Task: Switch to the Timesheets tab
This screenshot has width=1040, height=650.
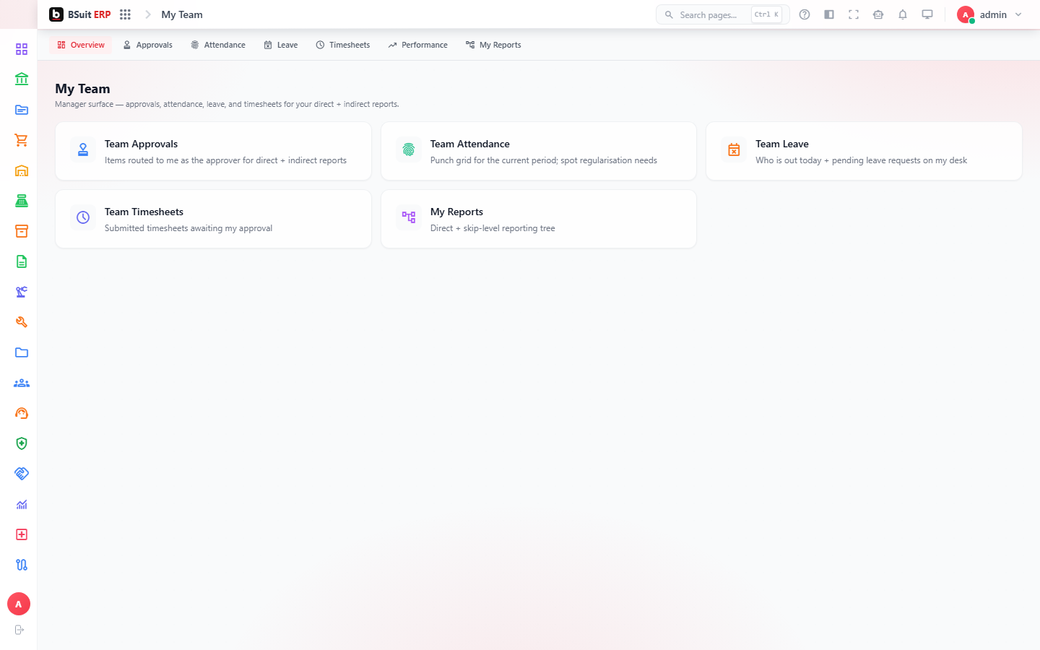Action: pyautogui.click(x=343, y=45)
